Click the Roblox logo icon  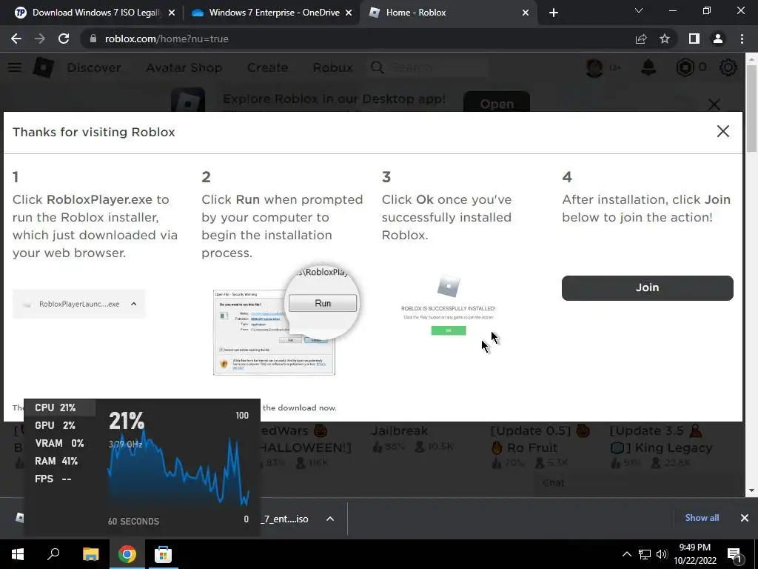point(43,67)
